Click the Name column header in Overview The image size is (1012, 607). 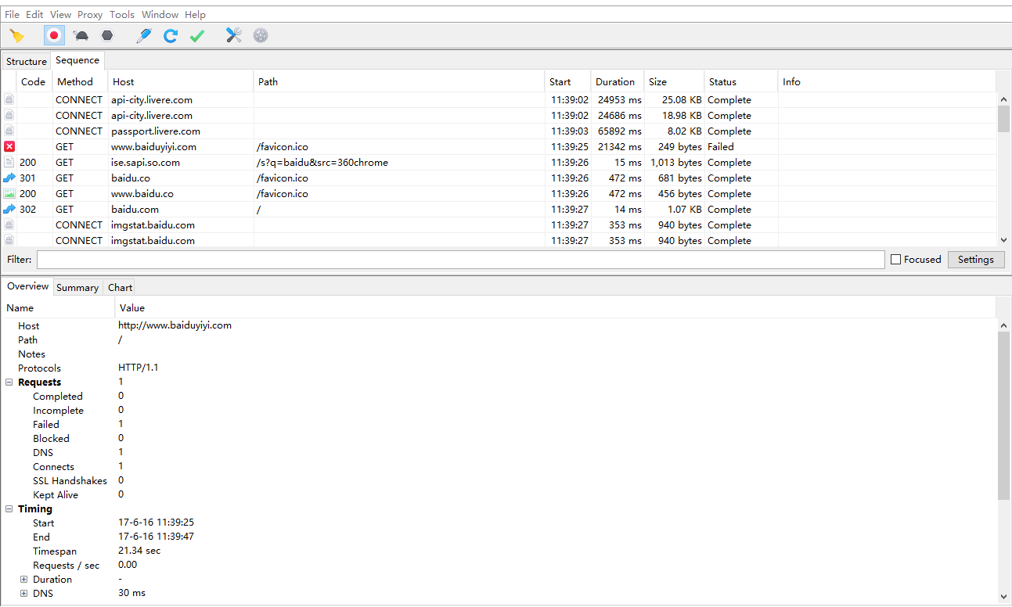pos(58,307)
